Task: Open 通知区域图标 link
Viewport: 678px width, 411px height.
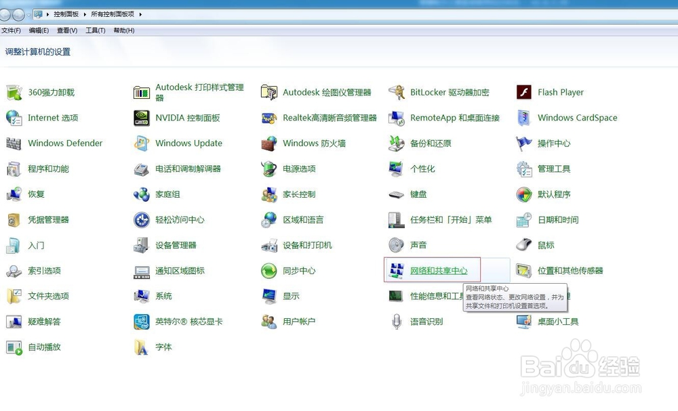Action: (x=180, y=271)
